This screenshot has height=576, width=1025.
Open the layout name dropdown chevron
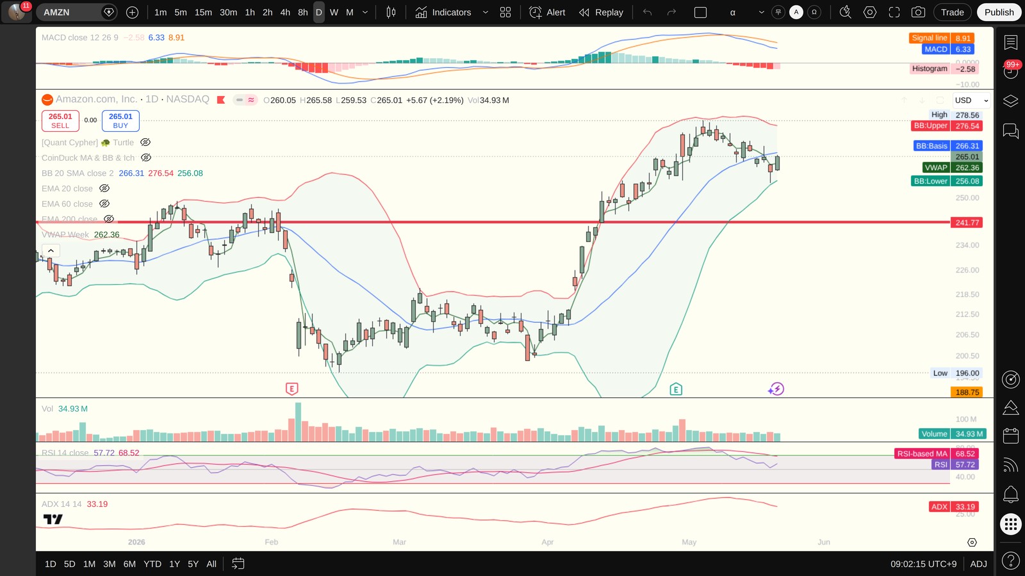click(761, 12)
